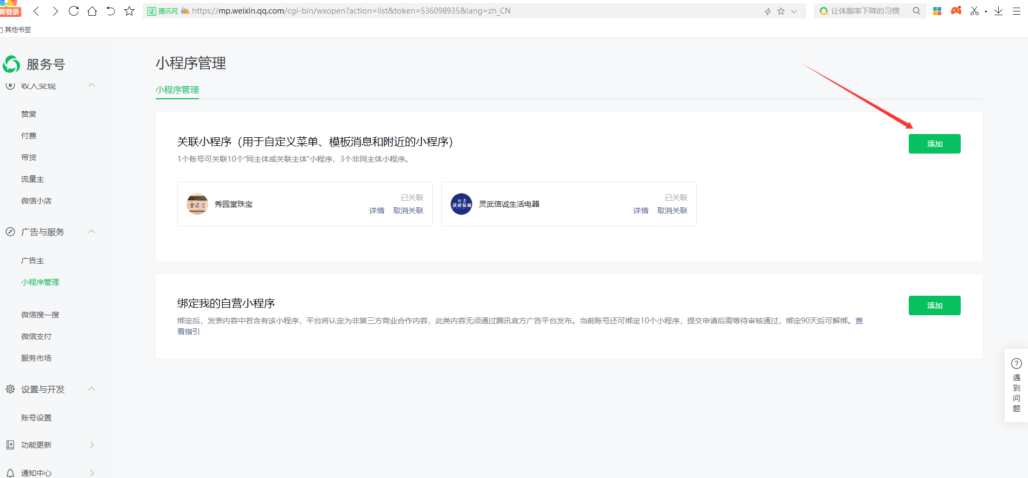
Task: Open the browser downloads icon
Action: point(998,11)
